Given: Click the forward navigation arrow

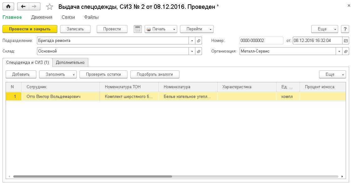Looking at the screenshot, I should [x=34, y=7].
